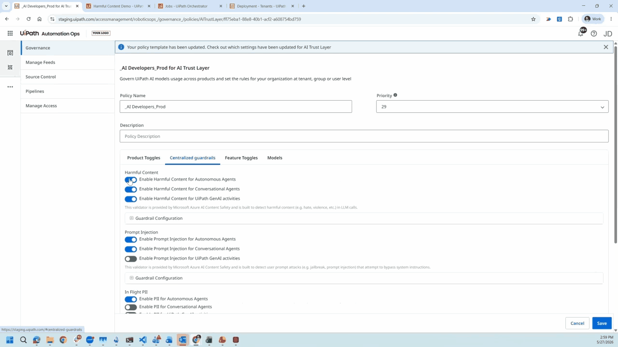Open Microsoft Teams from the taskbar
The image size is (618, 347).
tap(156, 340)
